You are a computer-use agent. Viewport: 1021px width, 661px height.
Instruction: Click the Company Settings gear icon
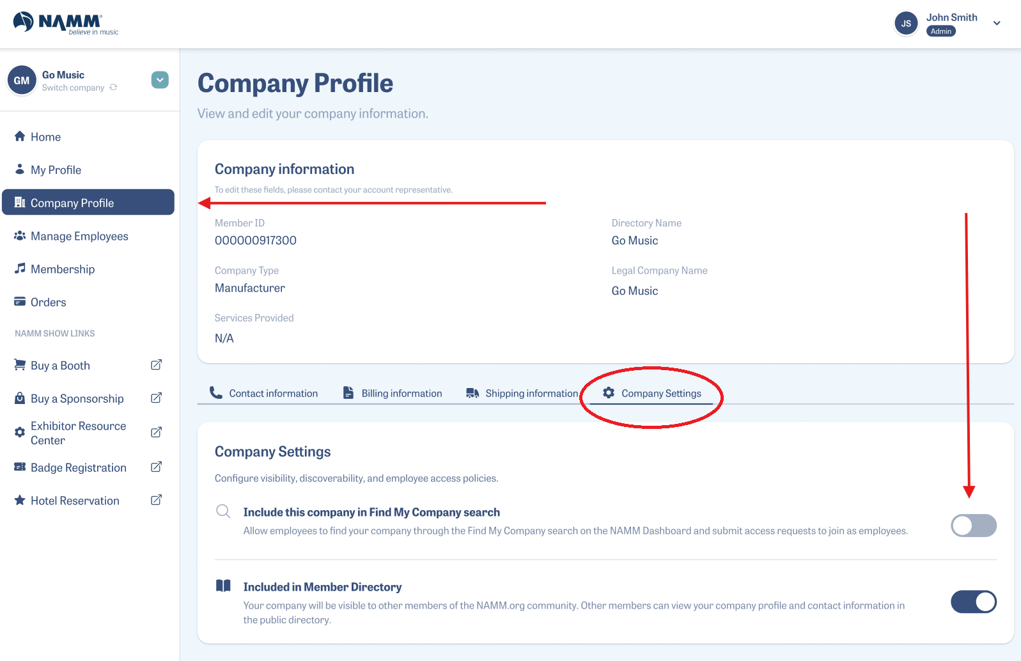coord(609,393)
